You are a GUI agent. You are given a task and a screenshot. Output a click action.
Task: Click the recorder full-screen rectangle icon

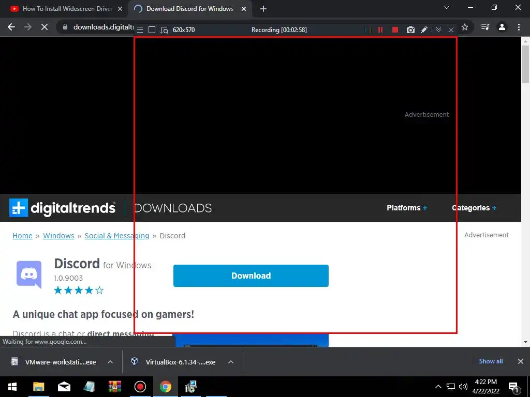pyautogui.click(x=152, y=29)
